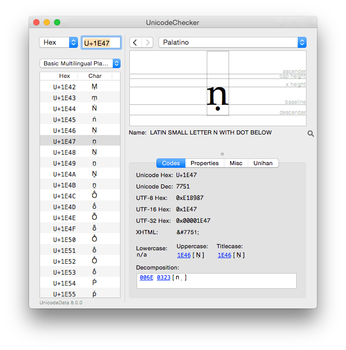Open the Palatino font dropdown
The image size is (346, 350).
tap(232, 43)
